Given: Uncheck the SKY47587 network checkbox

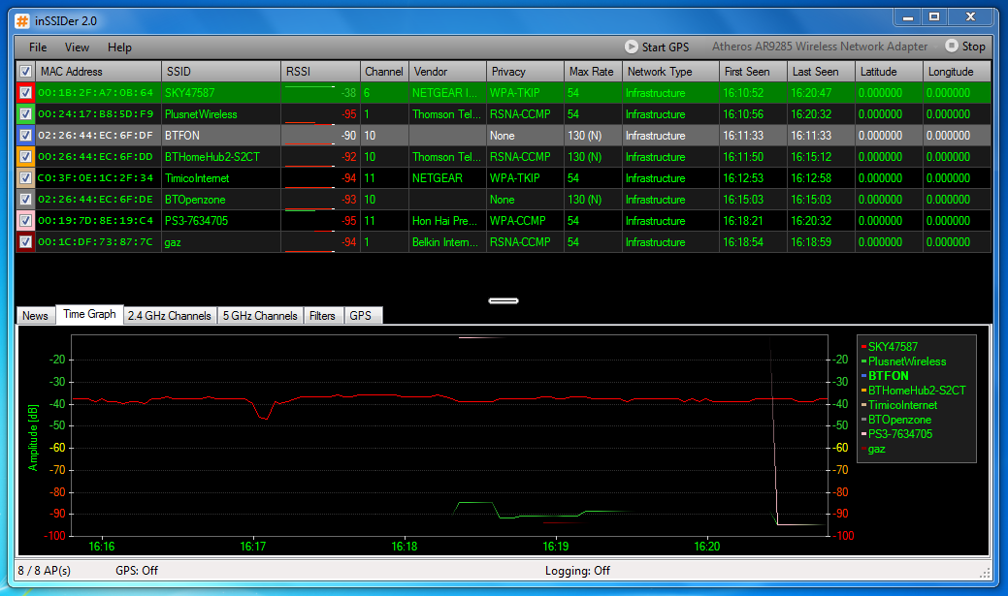Looking at the screenshot, I should pyautogui.click(x=25, y=92).
